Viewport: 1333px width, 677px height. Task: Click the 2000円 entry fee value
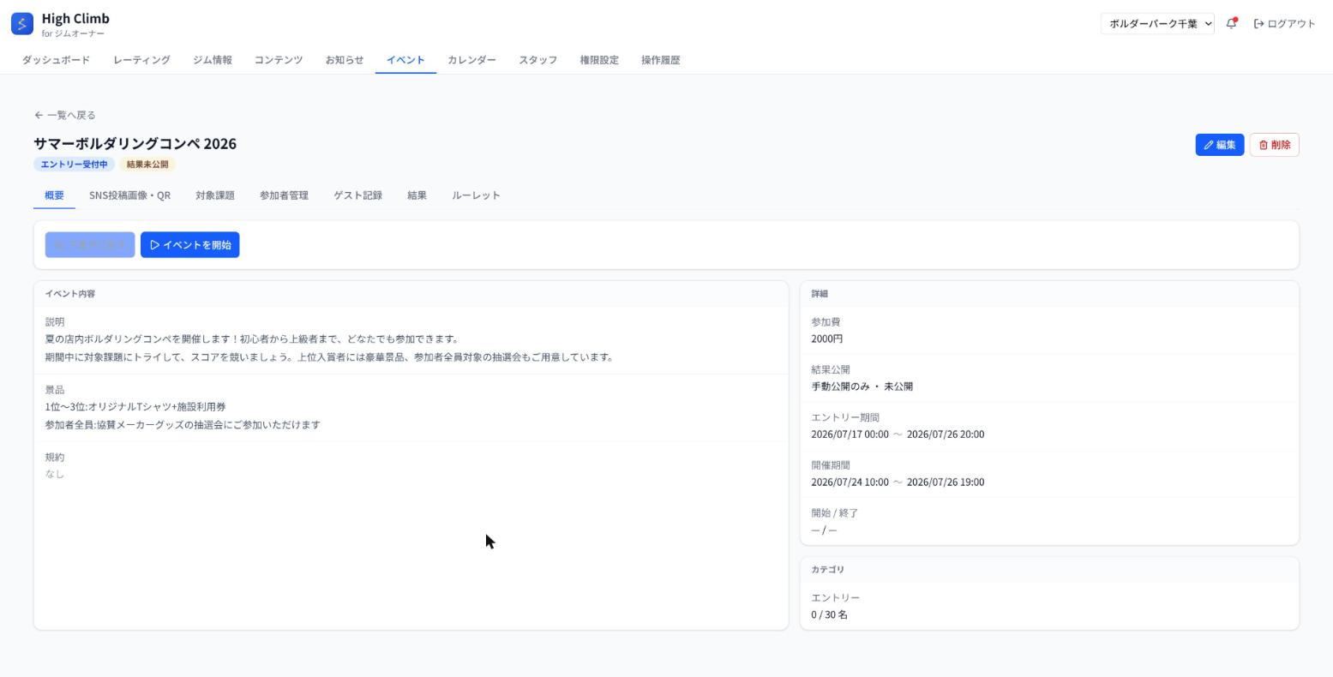[x=826, y=338]
